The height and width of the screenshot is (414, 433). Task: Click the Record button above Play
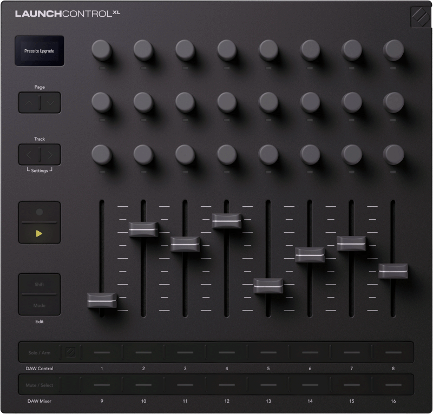39,212
